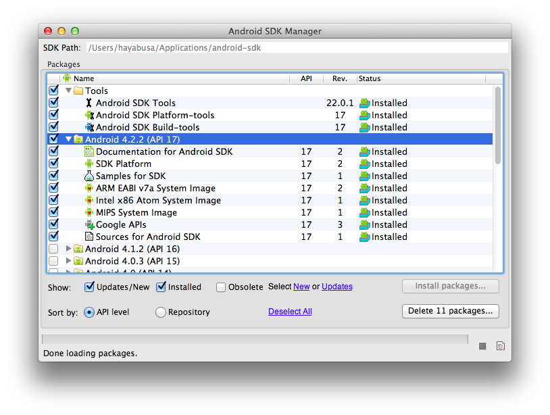Uncheck the Documentation for Android SDK checkbox
Screen dimensions: 550x415
point(53,151)
